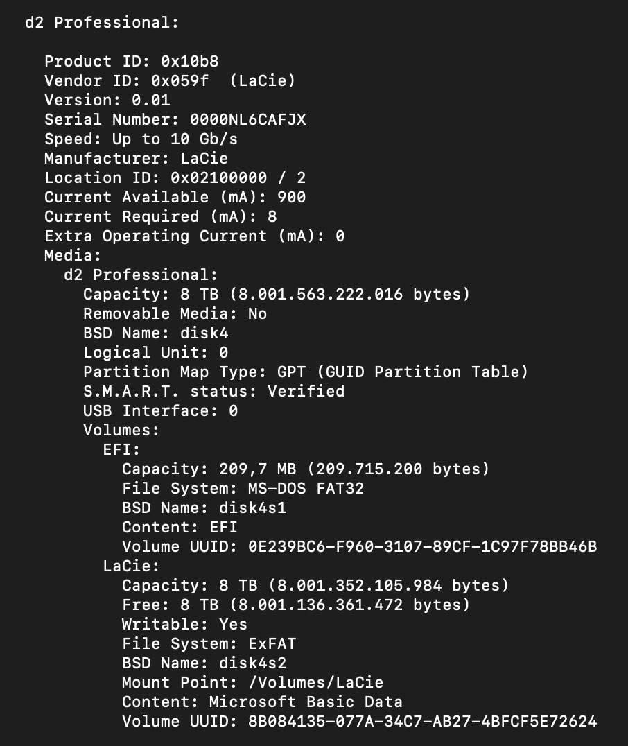Click the Product ID 0x10b8 line

click(132, 62)
